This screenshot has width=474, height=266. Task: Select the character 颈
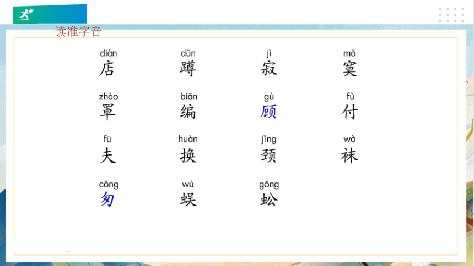coord(269,156)
